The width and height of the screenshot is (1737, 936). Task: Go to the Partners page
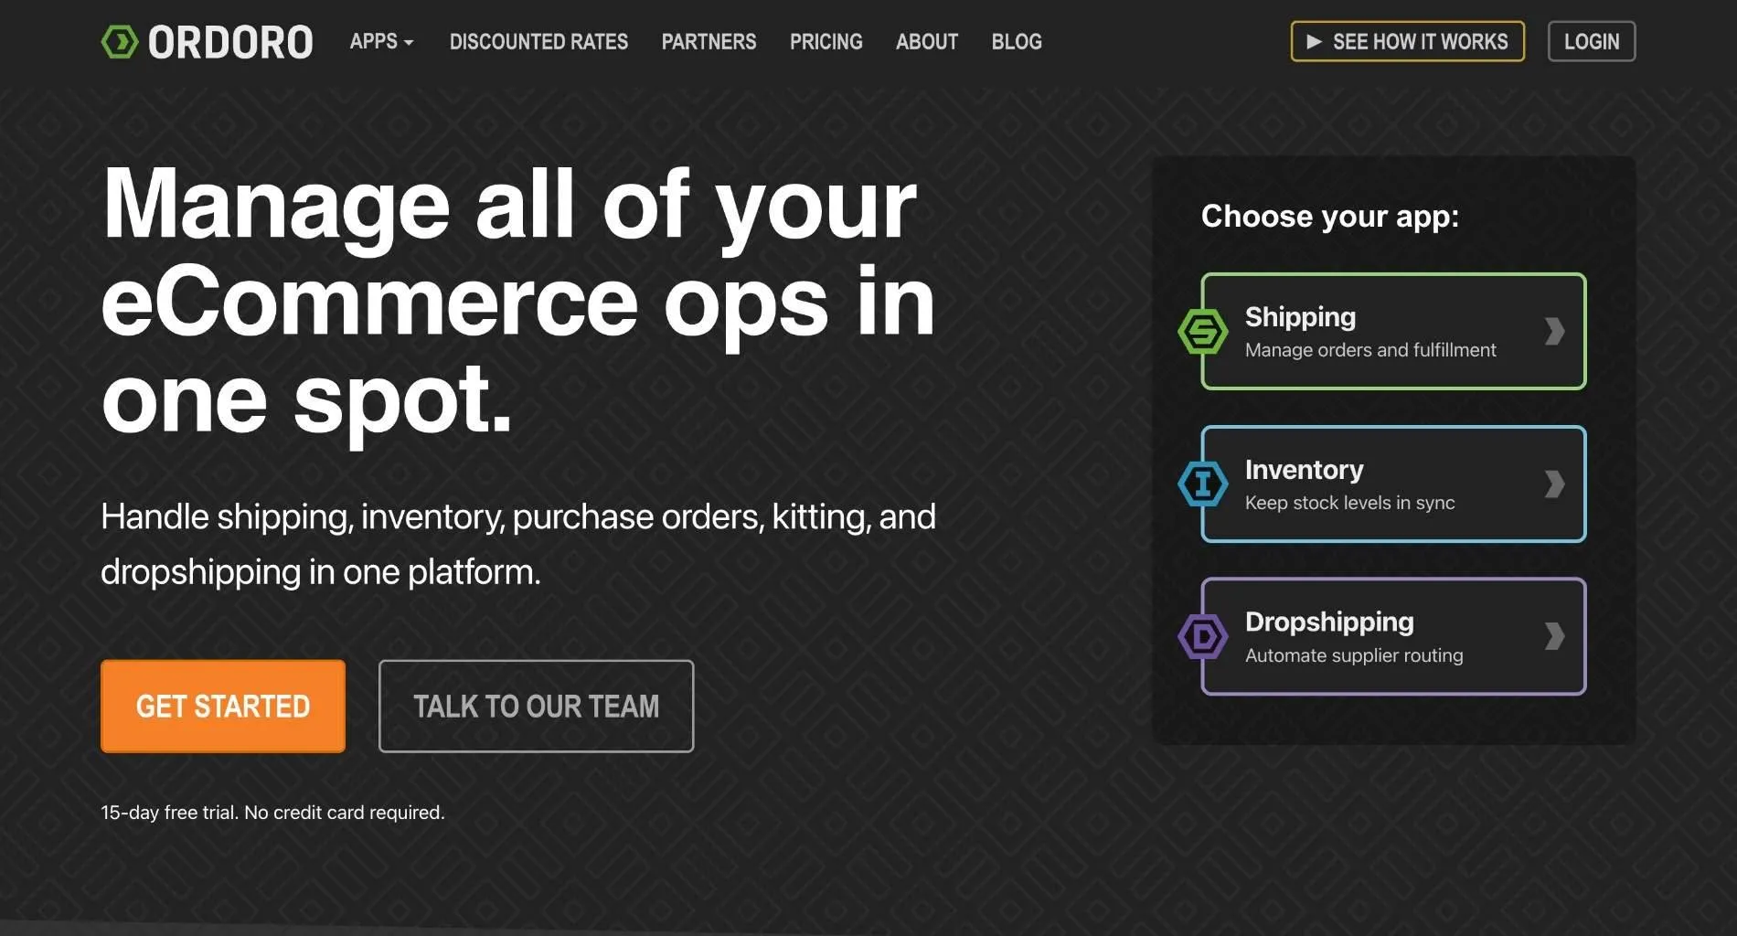(x=709, y=41)
